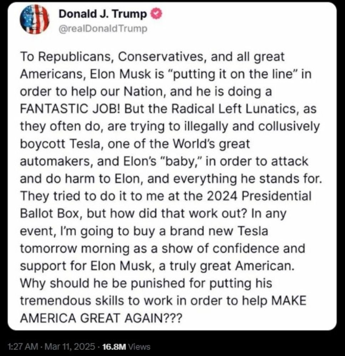Open the Donald J. Trump profile avatar

point(35,19)
